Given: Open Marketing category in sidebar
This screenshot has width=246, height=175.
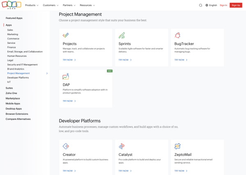Looking at the screenshot, I should 13,34.
